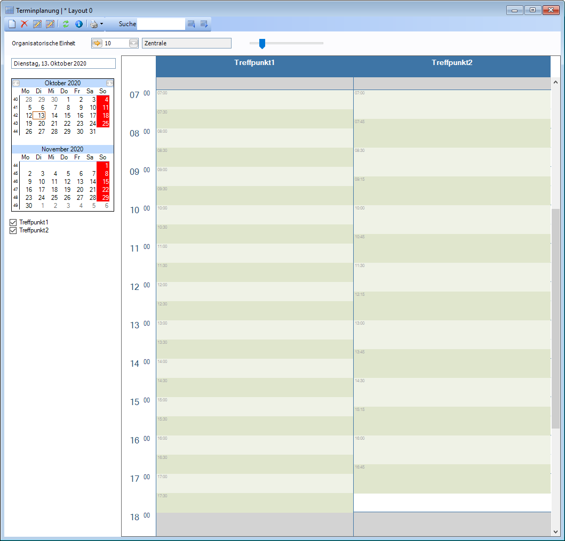Image resolution: width=565 pixels, height=541 pixels.
Task: Click the search previous icon beside Suche
Action: [191, 24]
